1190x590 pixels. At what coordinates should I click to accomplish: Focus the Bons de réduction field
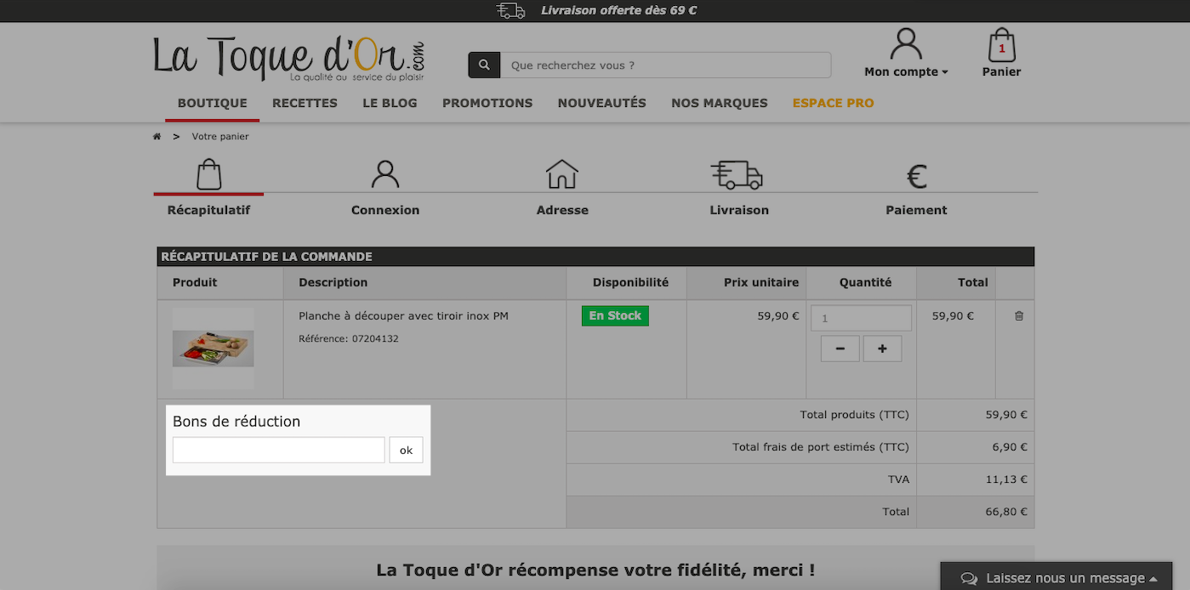click(x=279, y=451)
